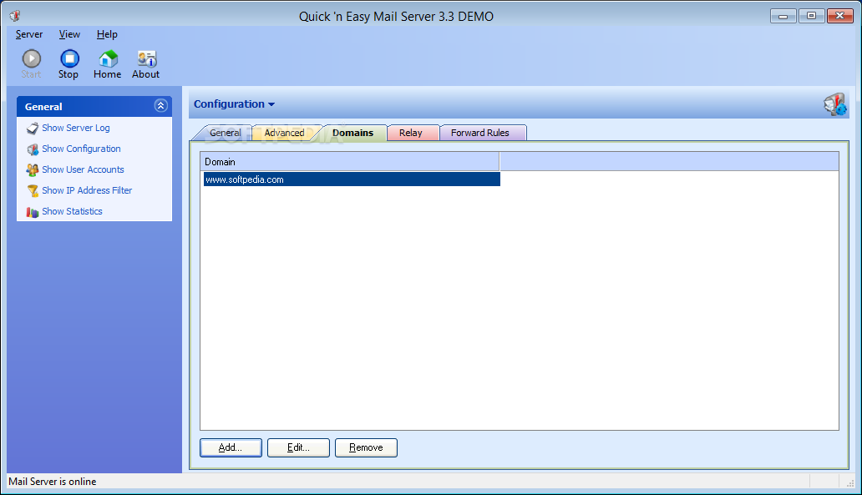Open the Server menu

click(x=29, y=34)
